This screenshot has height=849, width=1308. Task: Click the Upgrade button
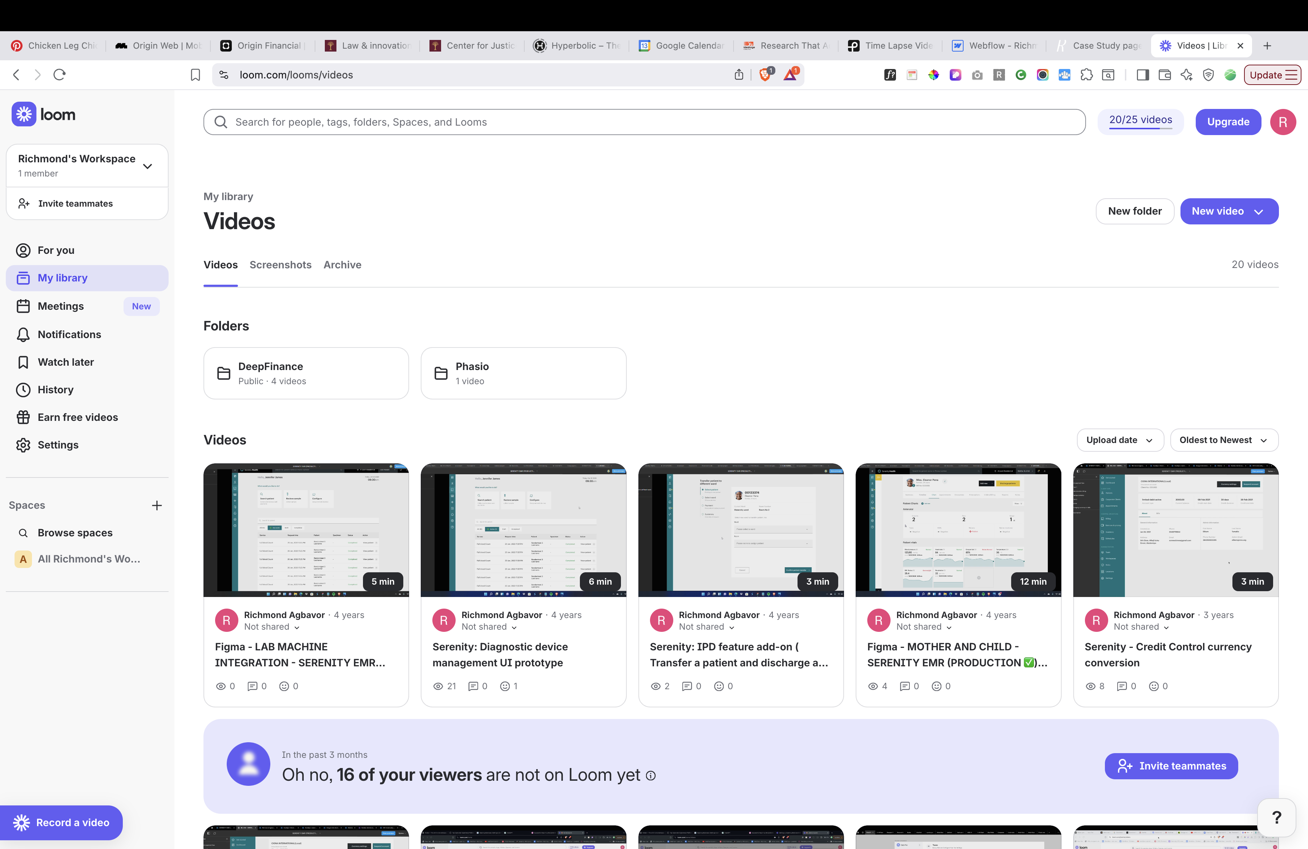pyautogui.click(x=1228, y=122)
